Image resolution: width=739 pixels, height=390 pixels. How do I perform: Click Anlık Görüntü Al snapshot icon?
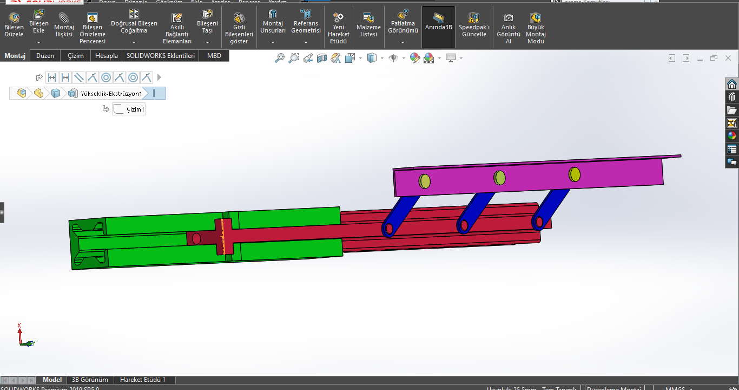click(509, 18)
